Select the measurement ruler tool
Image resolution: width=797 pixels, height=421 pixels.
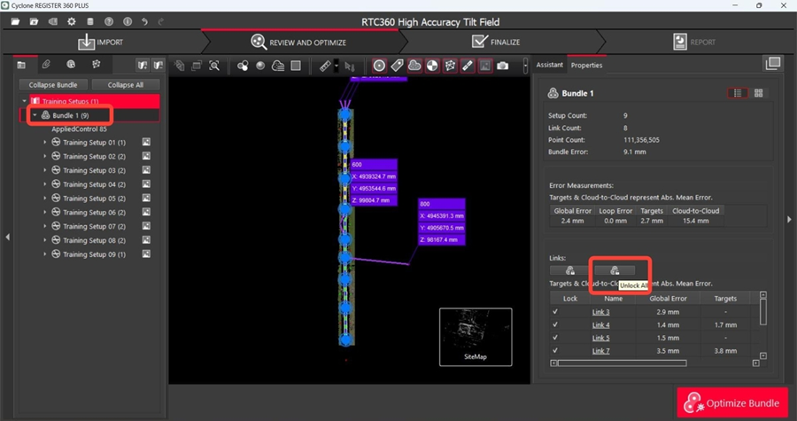[325, 66]
